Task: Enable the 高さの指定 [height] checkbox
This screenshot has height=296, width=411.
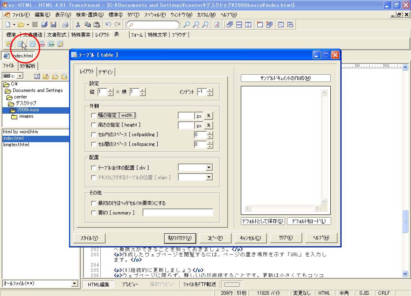Action: tap(93, 125)
